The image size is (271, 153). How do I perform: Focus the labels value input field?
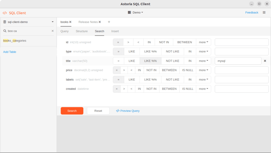click(x=242, y=79)
